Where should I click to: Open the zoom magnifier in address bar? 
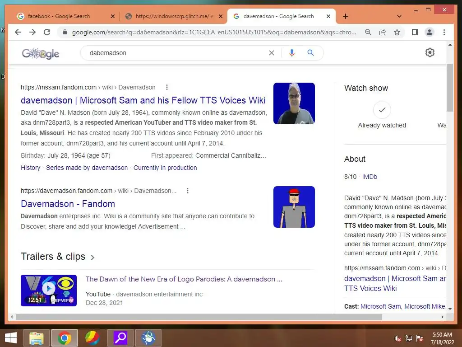(x=368, y=32)
